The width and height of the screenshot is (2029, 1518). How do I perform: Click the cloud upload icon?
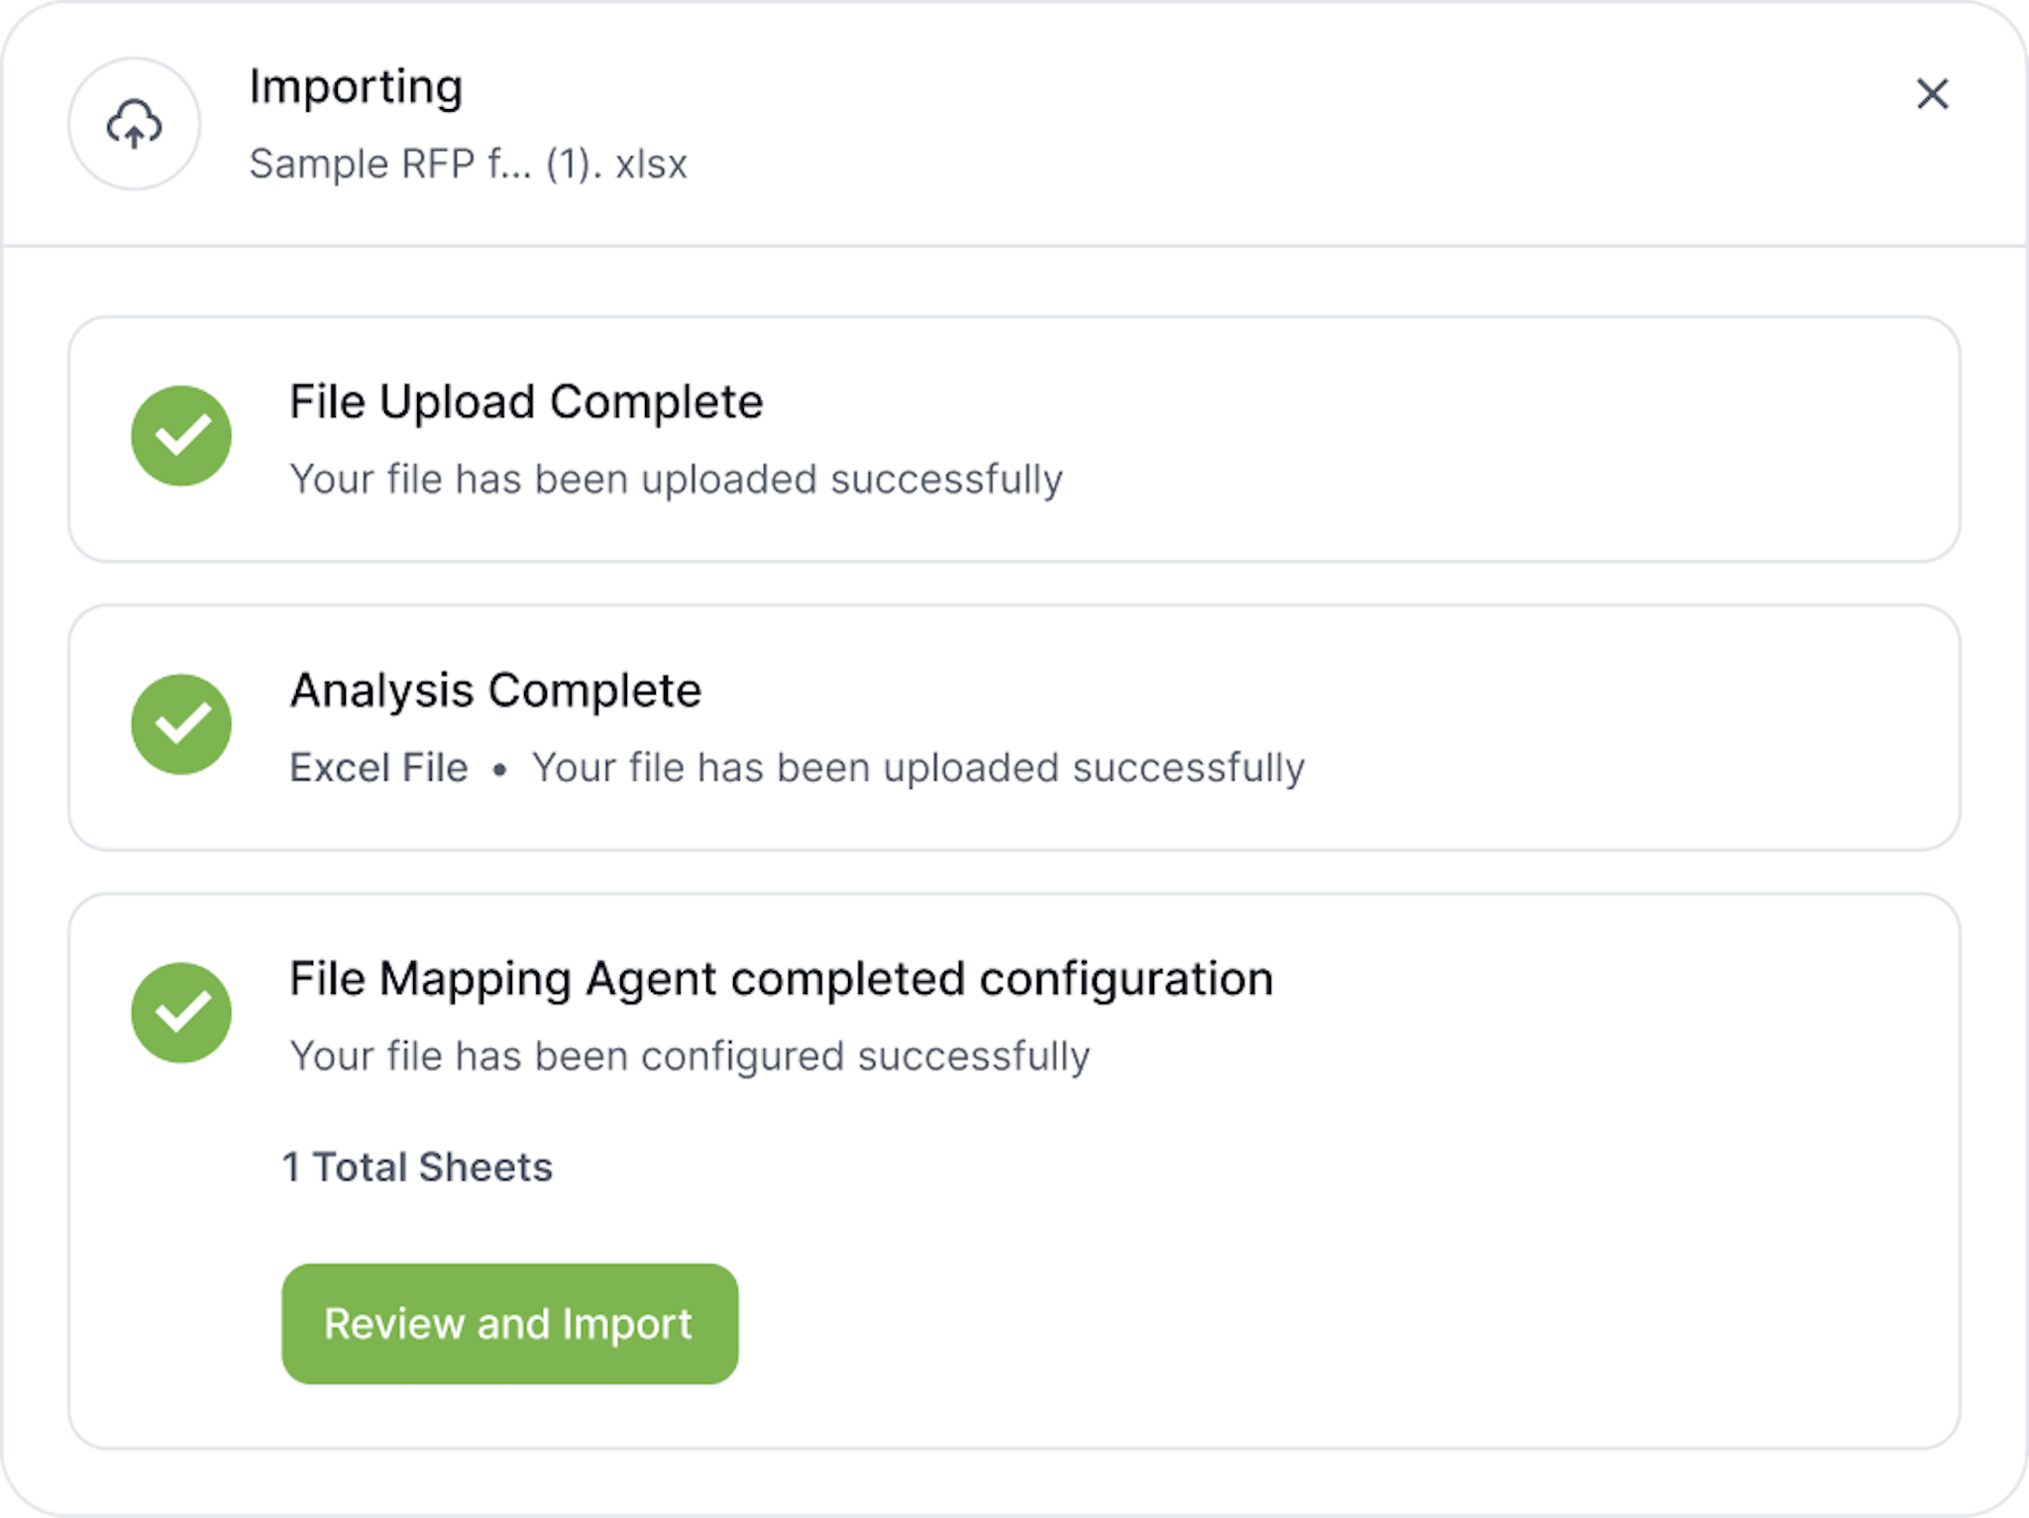pyautogui.click(x=134, y=124)
